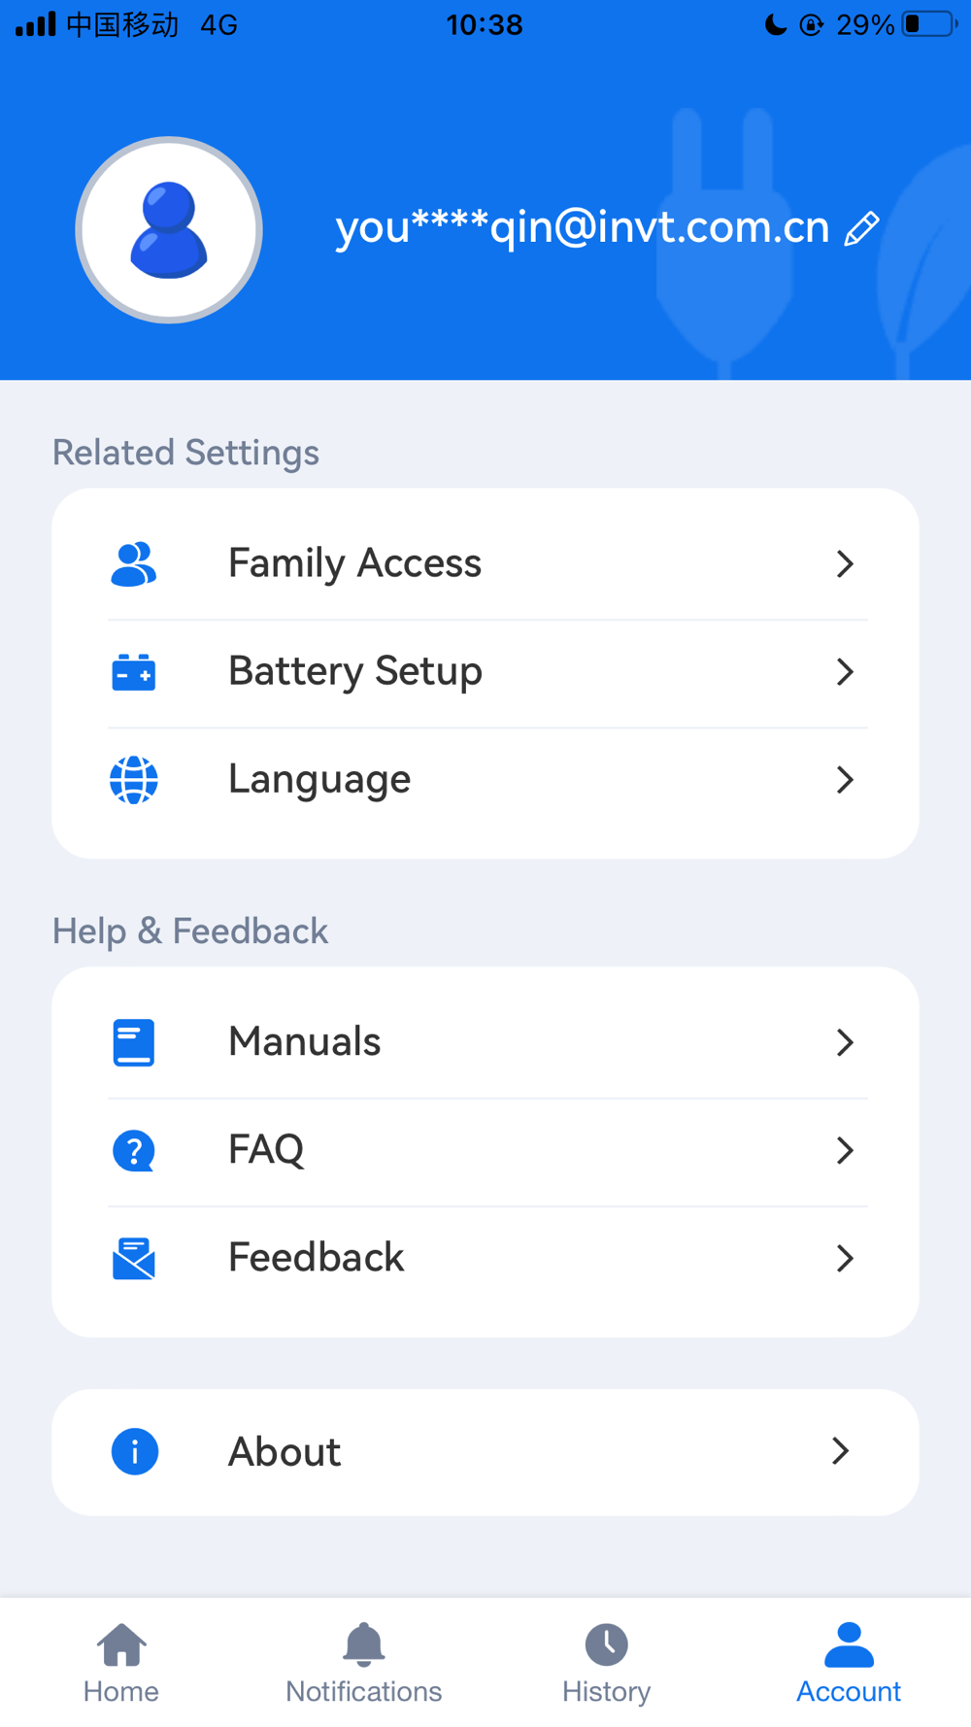Open the Notifications tab
This screenshot has width=971, height=1727.
364,1663
